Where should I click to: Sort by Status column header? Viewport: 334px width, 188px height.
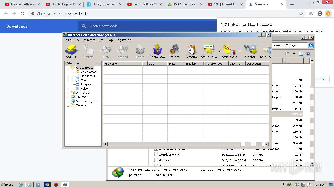[x=176, y=64]
